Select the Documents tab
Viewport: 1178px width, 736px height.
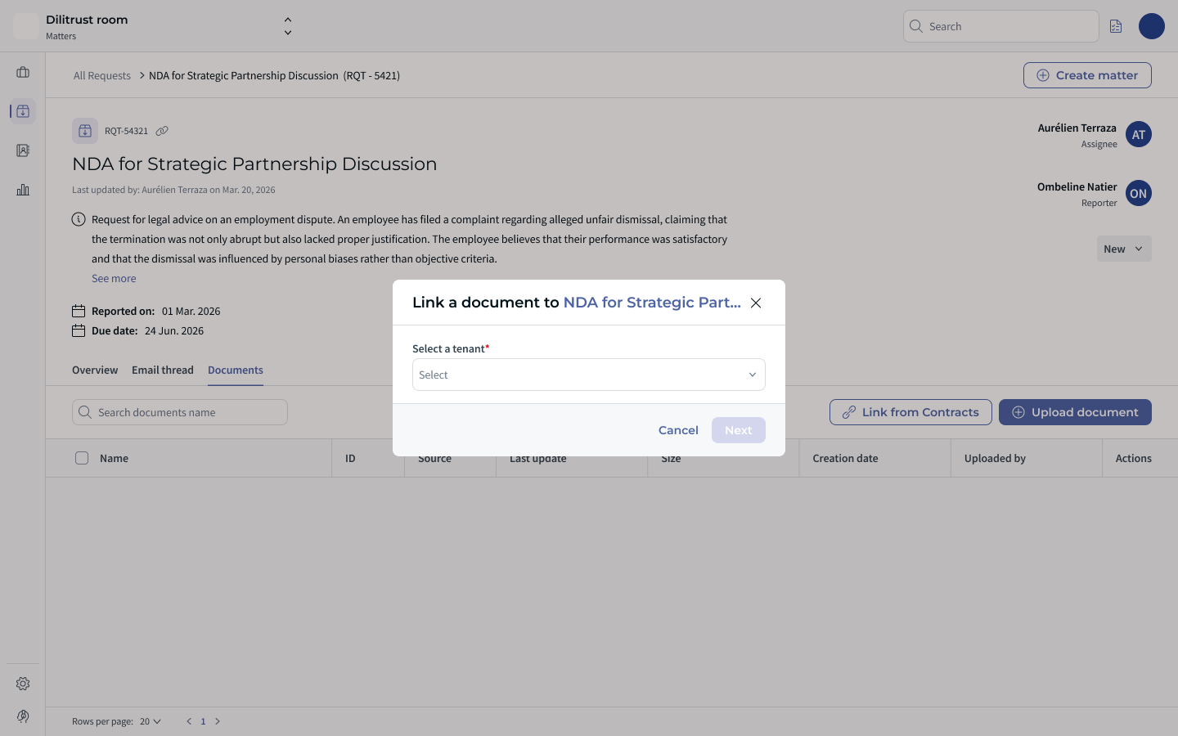[x=236, y=370]
